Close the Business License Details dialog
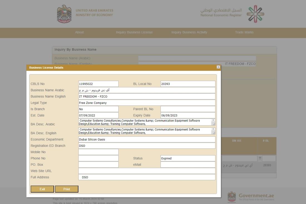Viewport: 306px width, 204px height. coord(218,67)
